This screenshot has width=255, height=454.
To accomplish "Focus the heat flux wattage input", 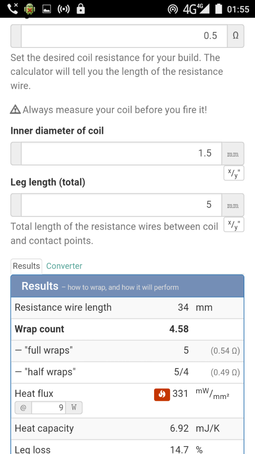I will pyautogui.click(x=49, y=408).
